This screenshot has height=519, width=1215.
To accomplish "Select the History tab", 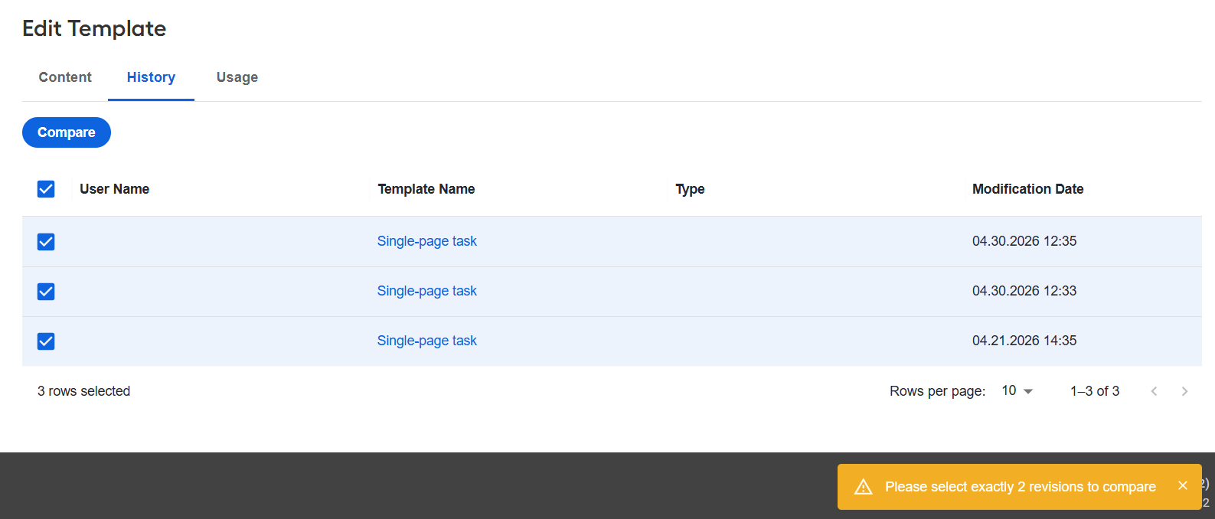I will (151, 77).
